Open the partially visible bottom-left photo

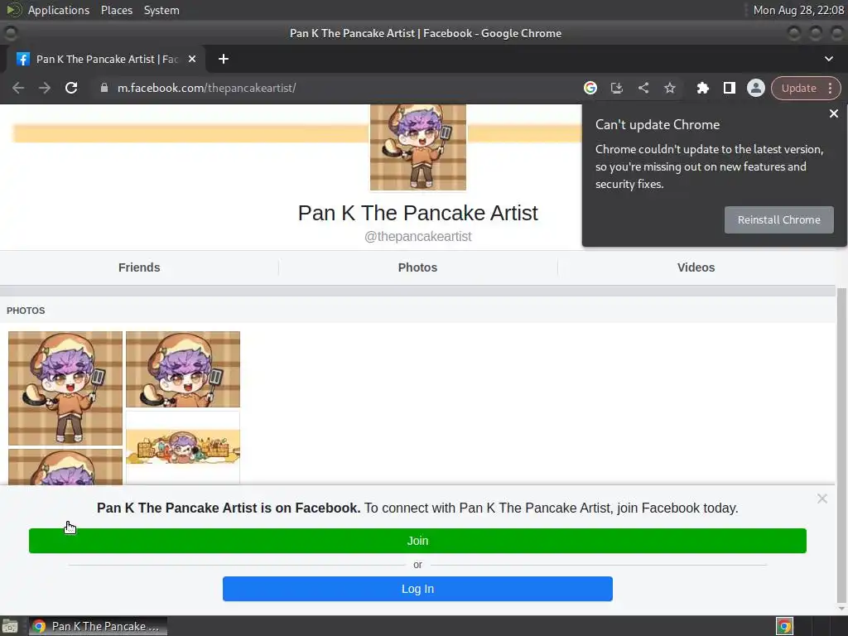[x=65, y=467]
